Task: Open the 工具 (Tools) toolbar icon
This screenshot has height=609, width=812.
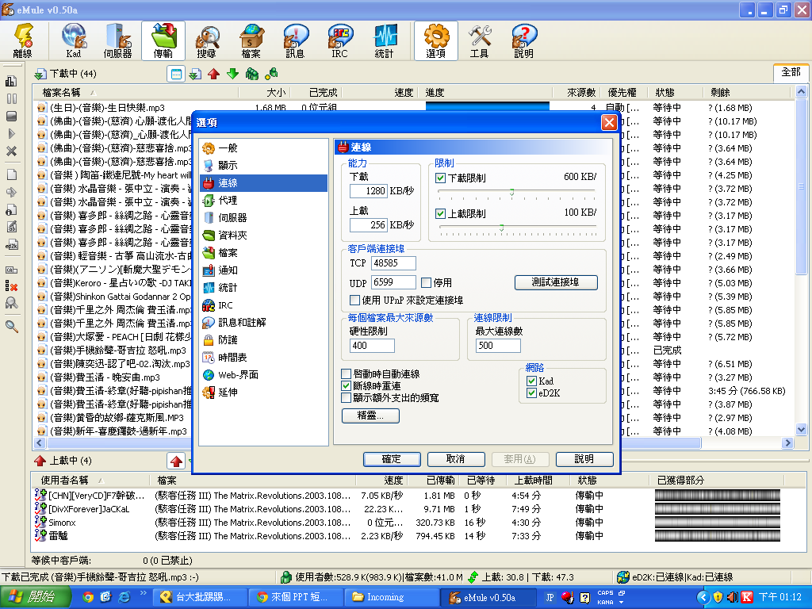Action: 479,40
